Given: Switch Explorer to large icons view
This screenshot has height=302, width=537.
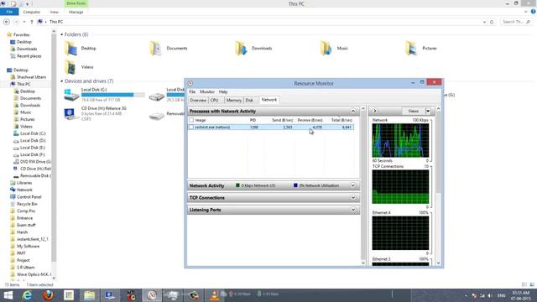Looking at the screenshot, I should [x=532, y=284].
